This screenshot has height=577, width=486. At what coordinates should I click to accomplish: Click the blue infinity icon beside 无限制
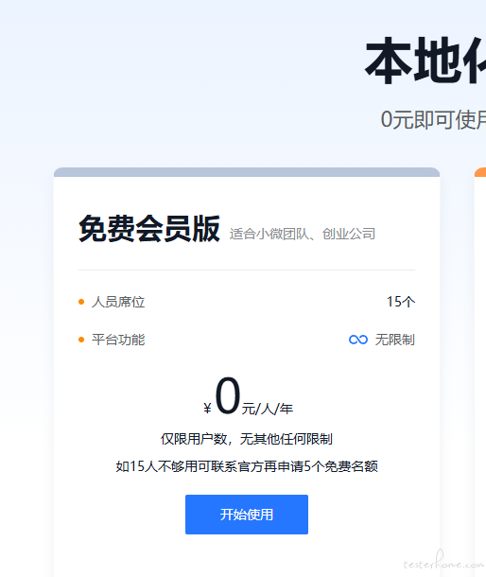point(358,340)
